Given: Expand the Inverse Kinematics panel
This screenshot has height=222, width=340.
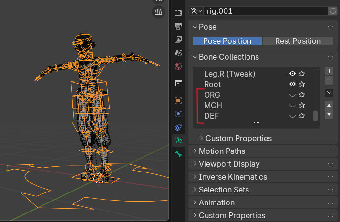Looking at the screenshot, I should [233, 177].
